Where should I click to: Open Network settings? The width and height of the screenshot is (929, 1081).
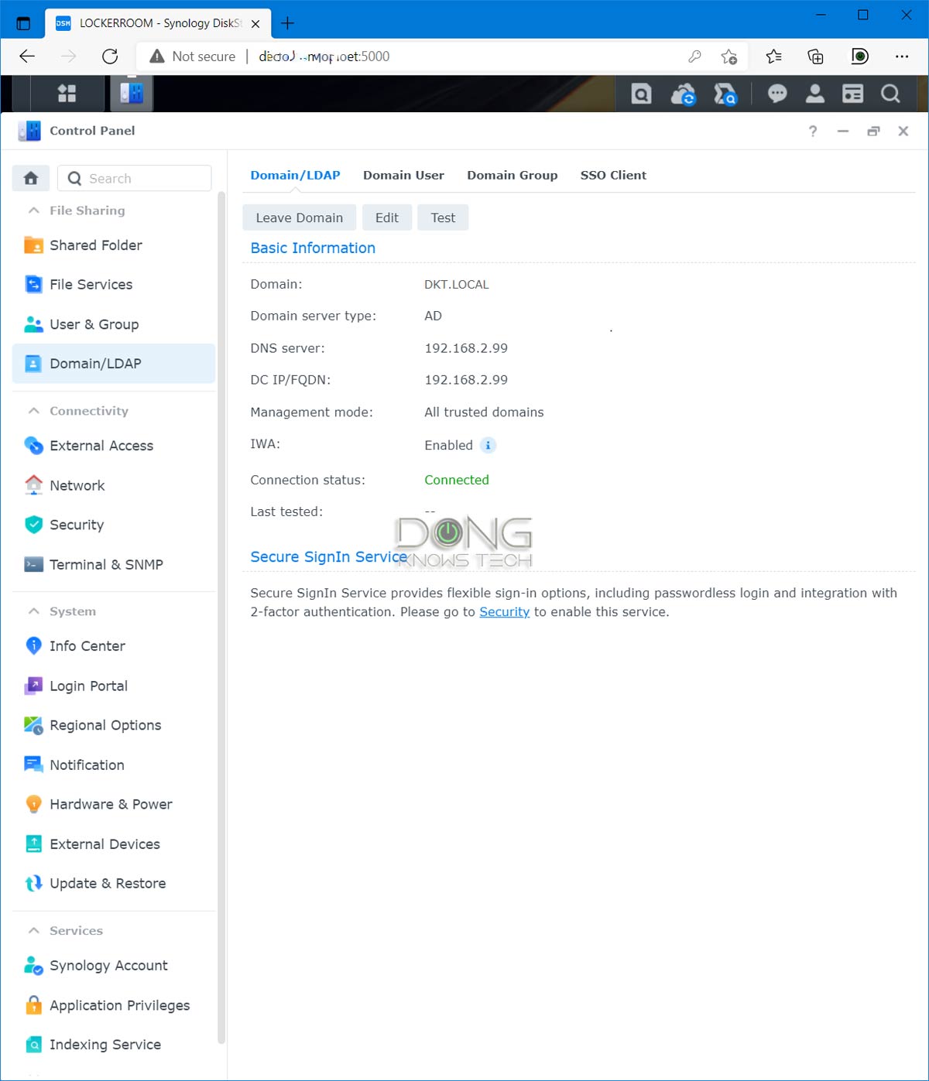coord(114,485)
